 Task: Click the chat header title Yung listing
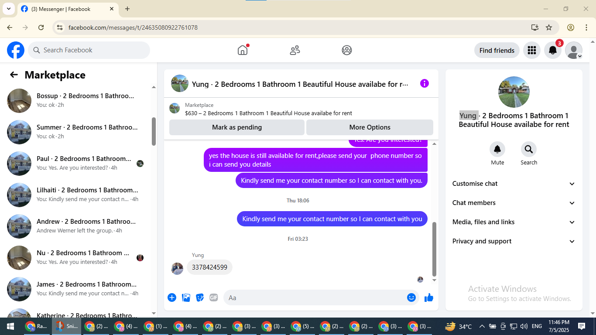click(x=300, y=84)
